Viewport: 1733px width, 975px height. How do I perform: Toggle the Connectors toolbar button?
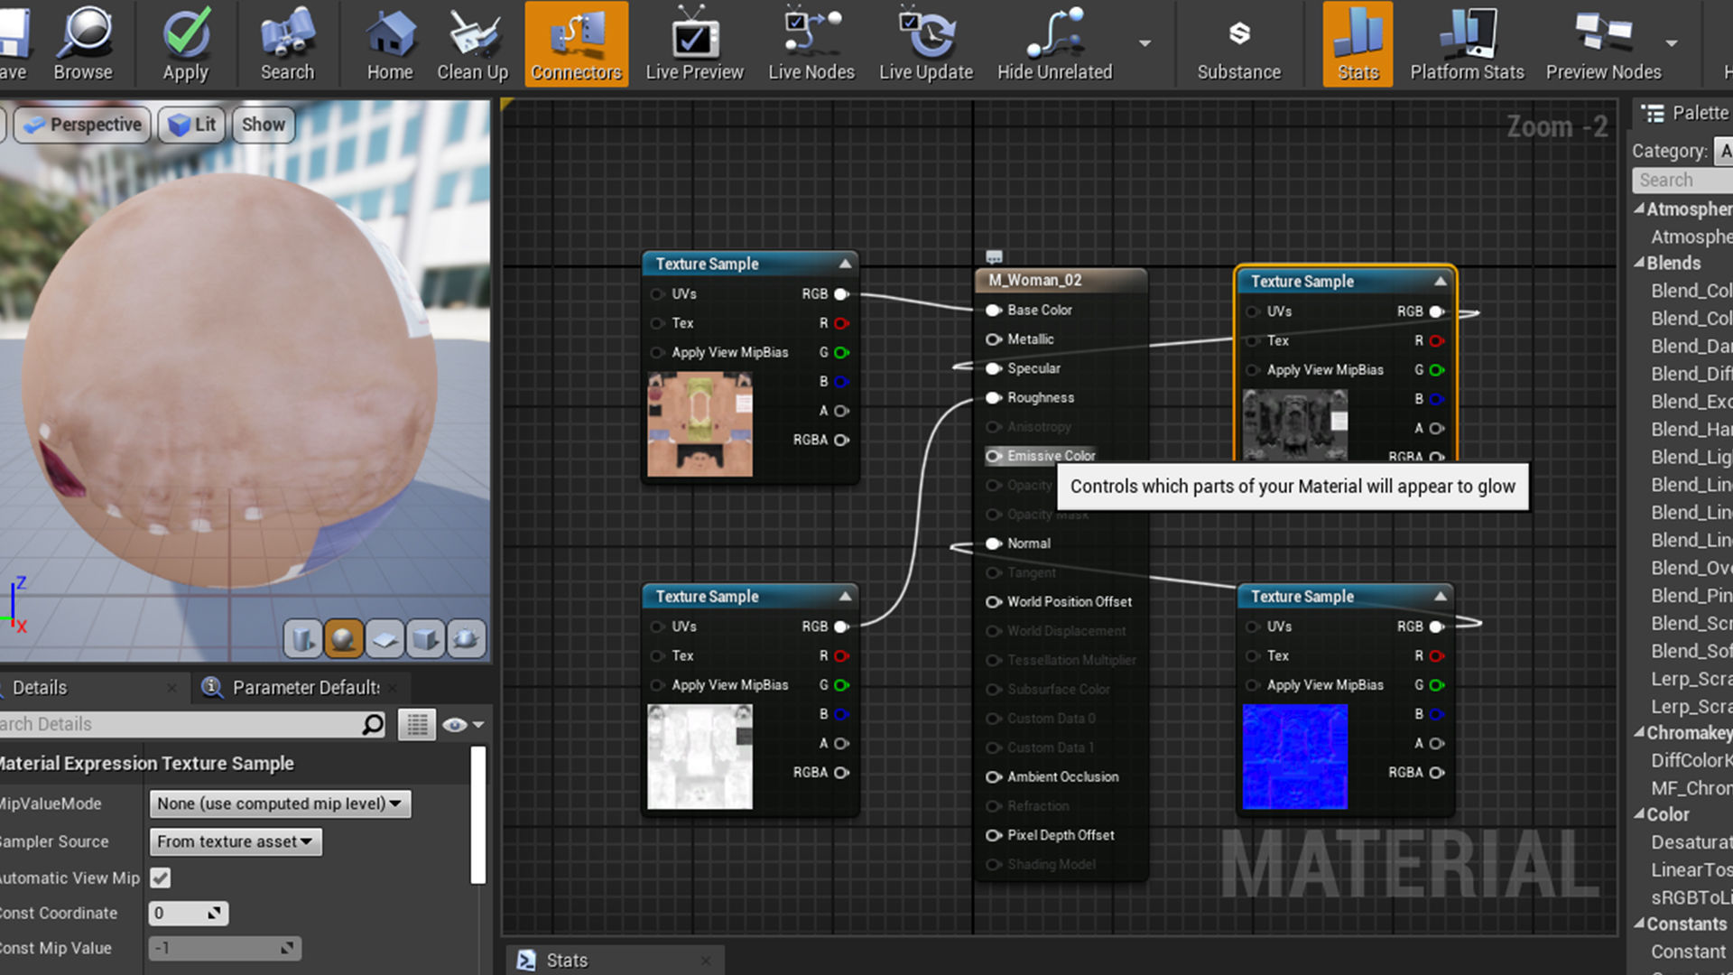pyautogui.click(x=576, y=43)
